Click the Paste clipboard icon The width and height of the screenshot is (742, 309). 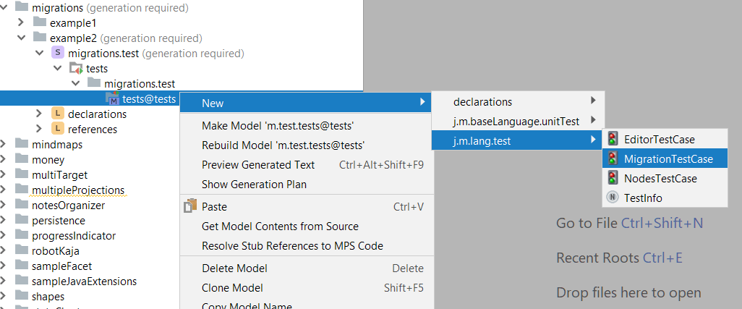tap(190, 207)
